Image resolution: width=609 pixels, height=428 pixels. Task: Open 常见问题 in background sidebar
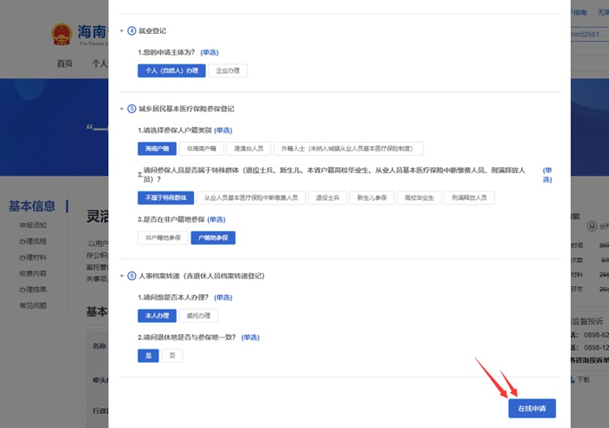click(x=33, y=305)
